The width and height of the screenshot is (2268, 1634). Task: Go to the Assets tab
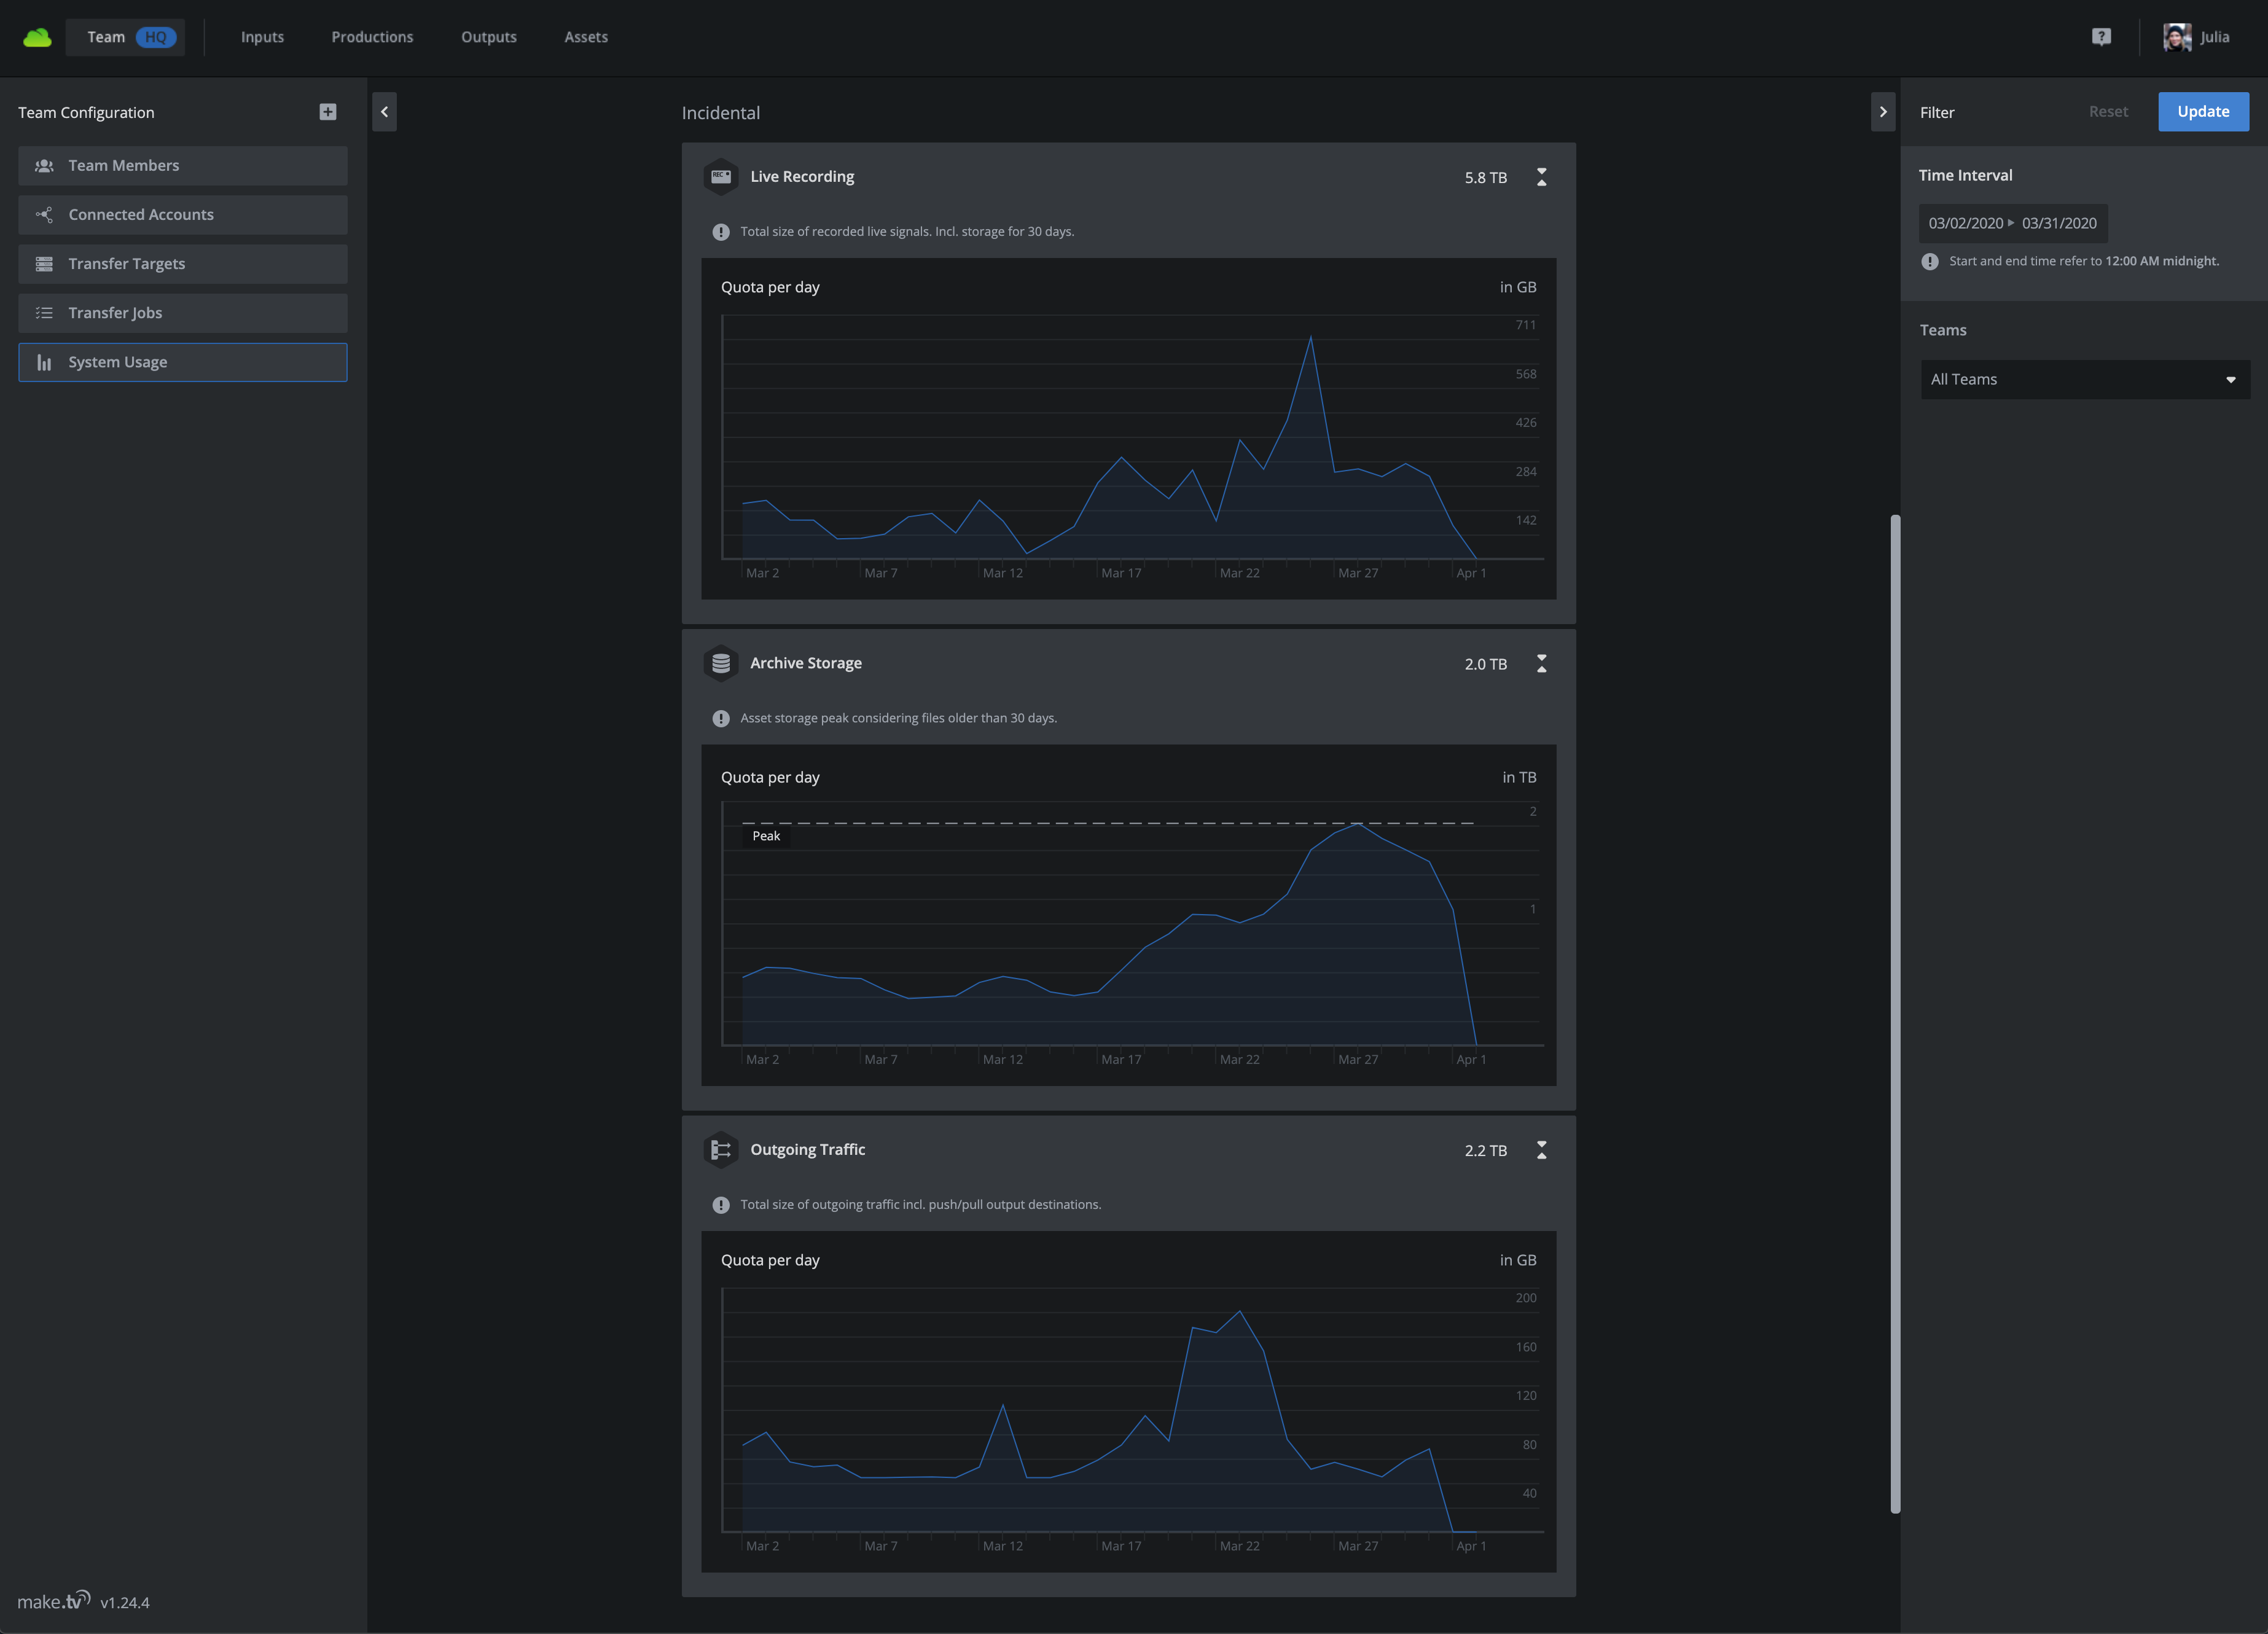pos(586,37)
